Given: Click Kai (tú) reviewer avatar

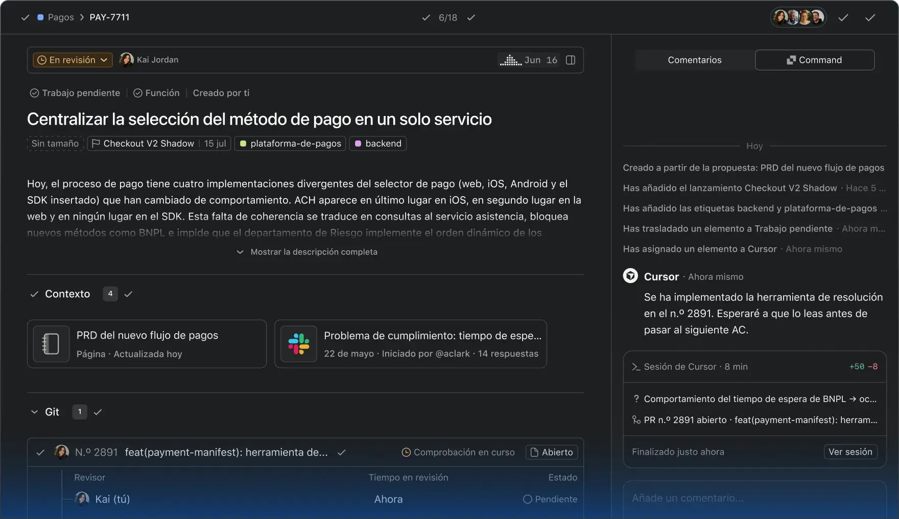Looking at the screenshot, I should click(x=82, y=499).
